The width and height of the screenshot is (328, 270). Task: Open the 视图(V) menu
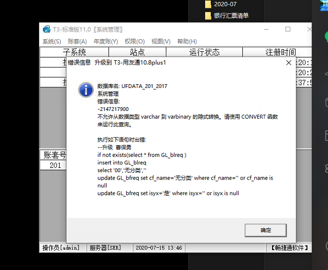[x=161, y=41]
